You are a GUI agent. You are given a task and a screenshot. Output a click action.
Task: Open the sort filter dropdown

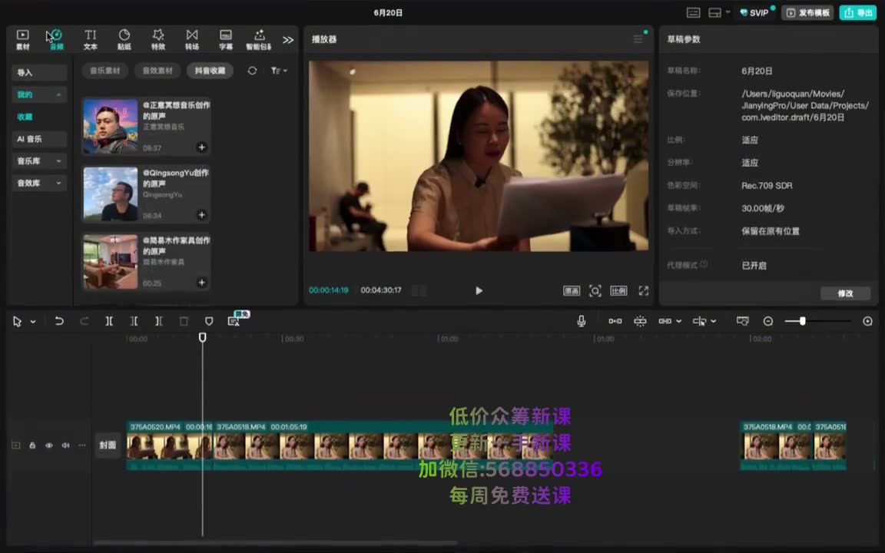point(279,71)
